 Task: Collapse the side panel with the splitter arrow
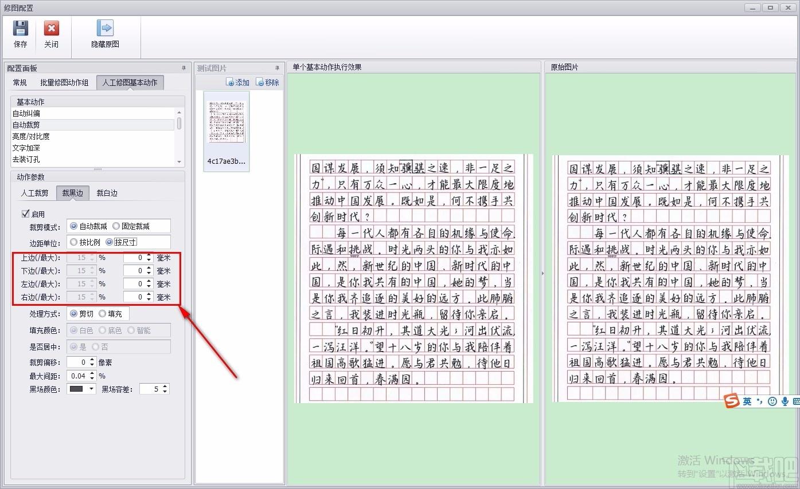pyautogui.click(x=543, y=274)
